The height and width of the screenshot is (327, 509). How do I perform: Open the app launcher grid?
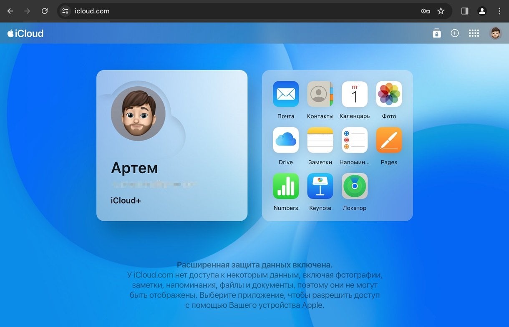coord(474,33)
